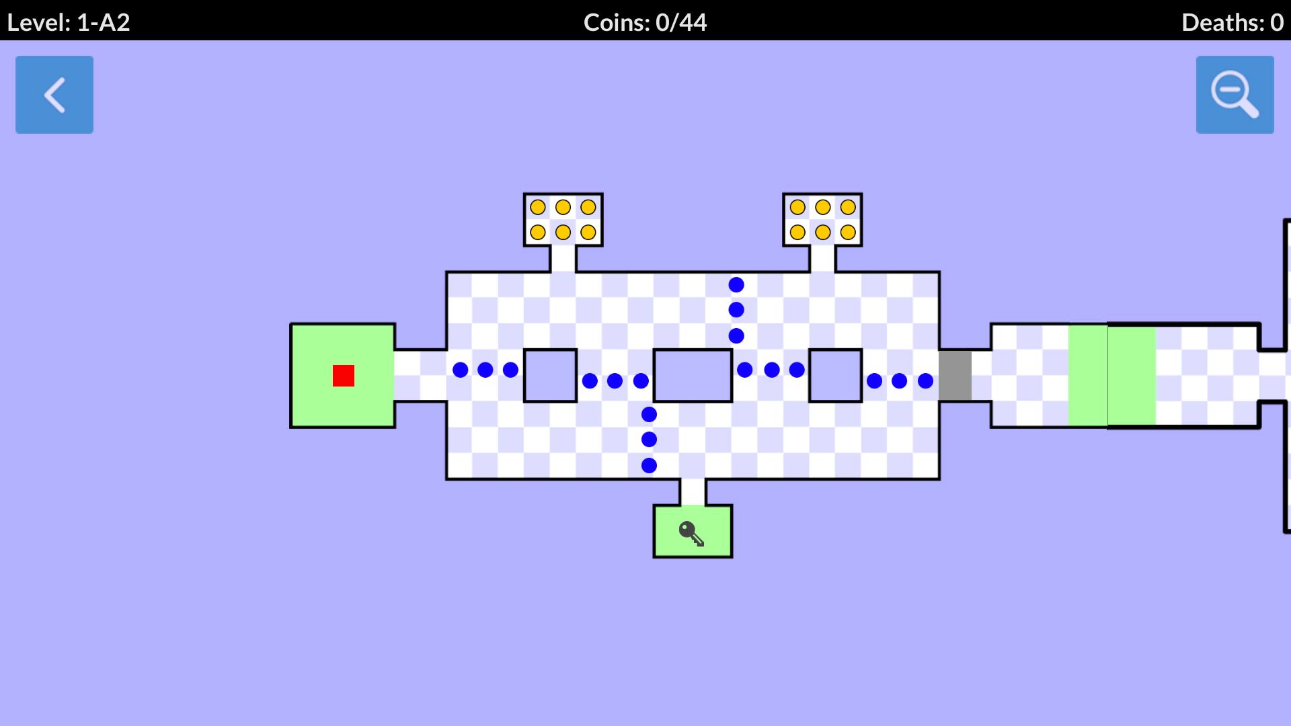Image resolution: width=1291 pixels, height=726 pixels.
Task: Select the right coin chest panel
Action: click(821, 220)
